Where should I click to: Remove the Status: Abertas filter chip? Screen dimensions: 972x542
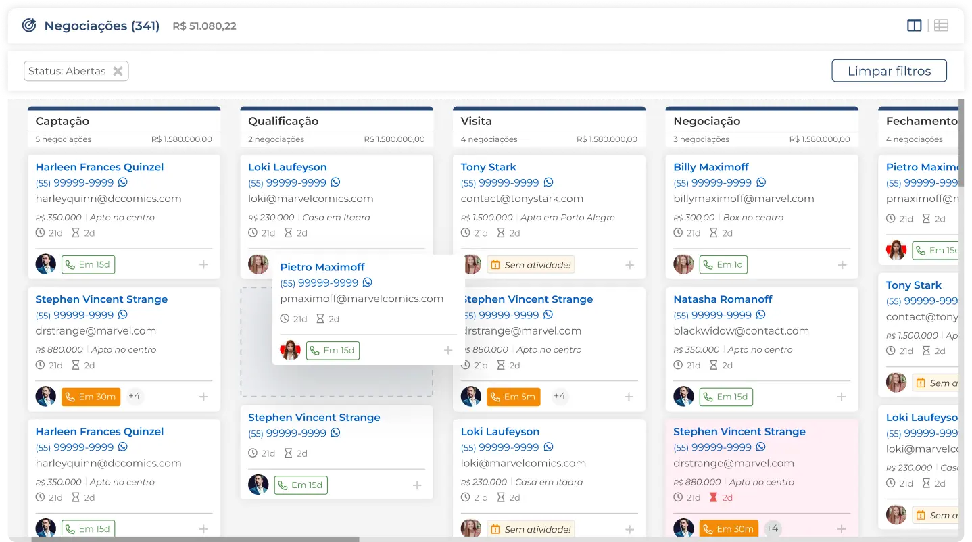[118, 71]
